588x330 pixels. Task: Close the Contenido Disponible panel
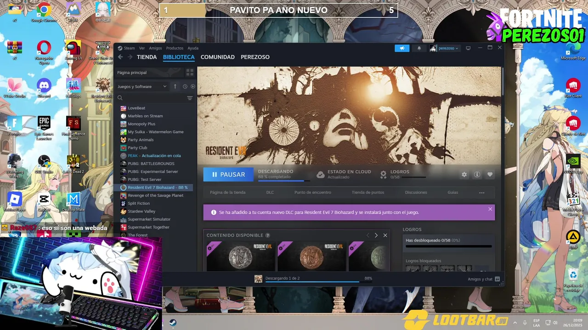coord(385,235)
